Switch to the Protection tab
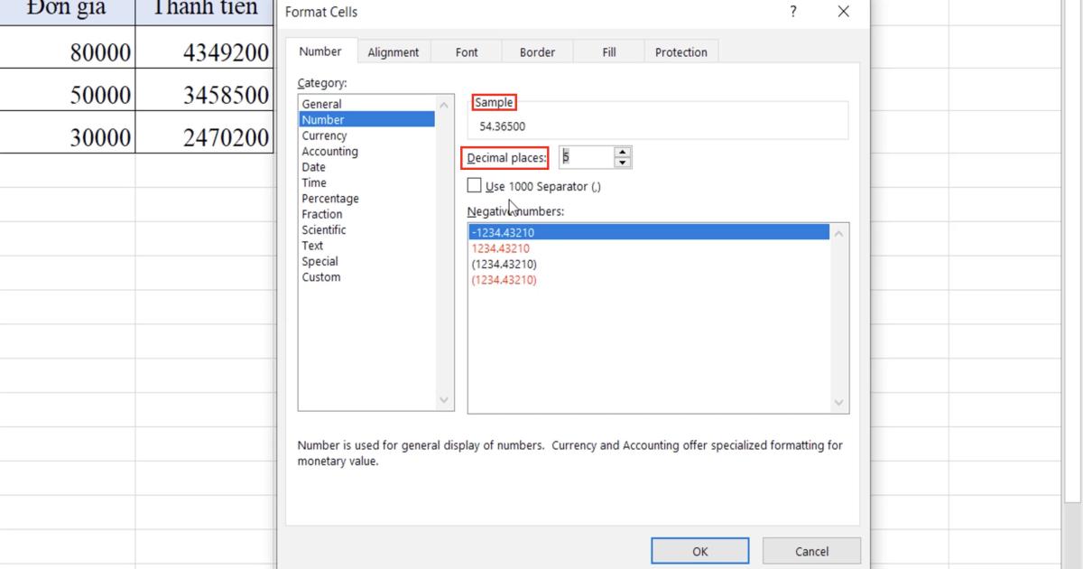Screen dimensions: 1083x569 (680, 51)
